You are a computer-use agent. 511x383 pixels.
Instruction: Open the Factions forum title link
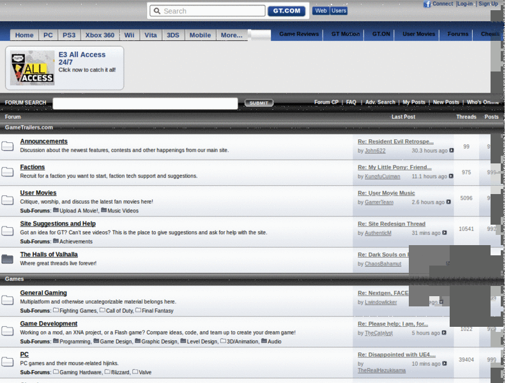33,167
